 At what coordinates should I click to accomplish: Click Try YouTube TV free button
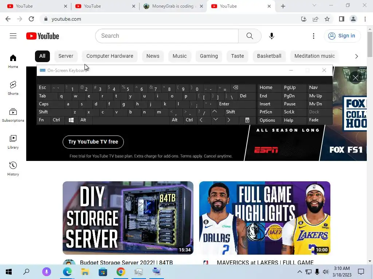93,142
